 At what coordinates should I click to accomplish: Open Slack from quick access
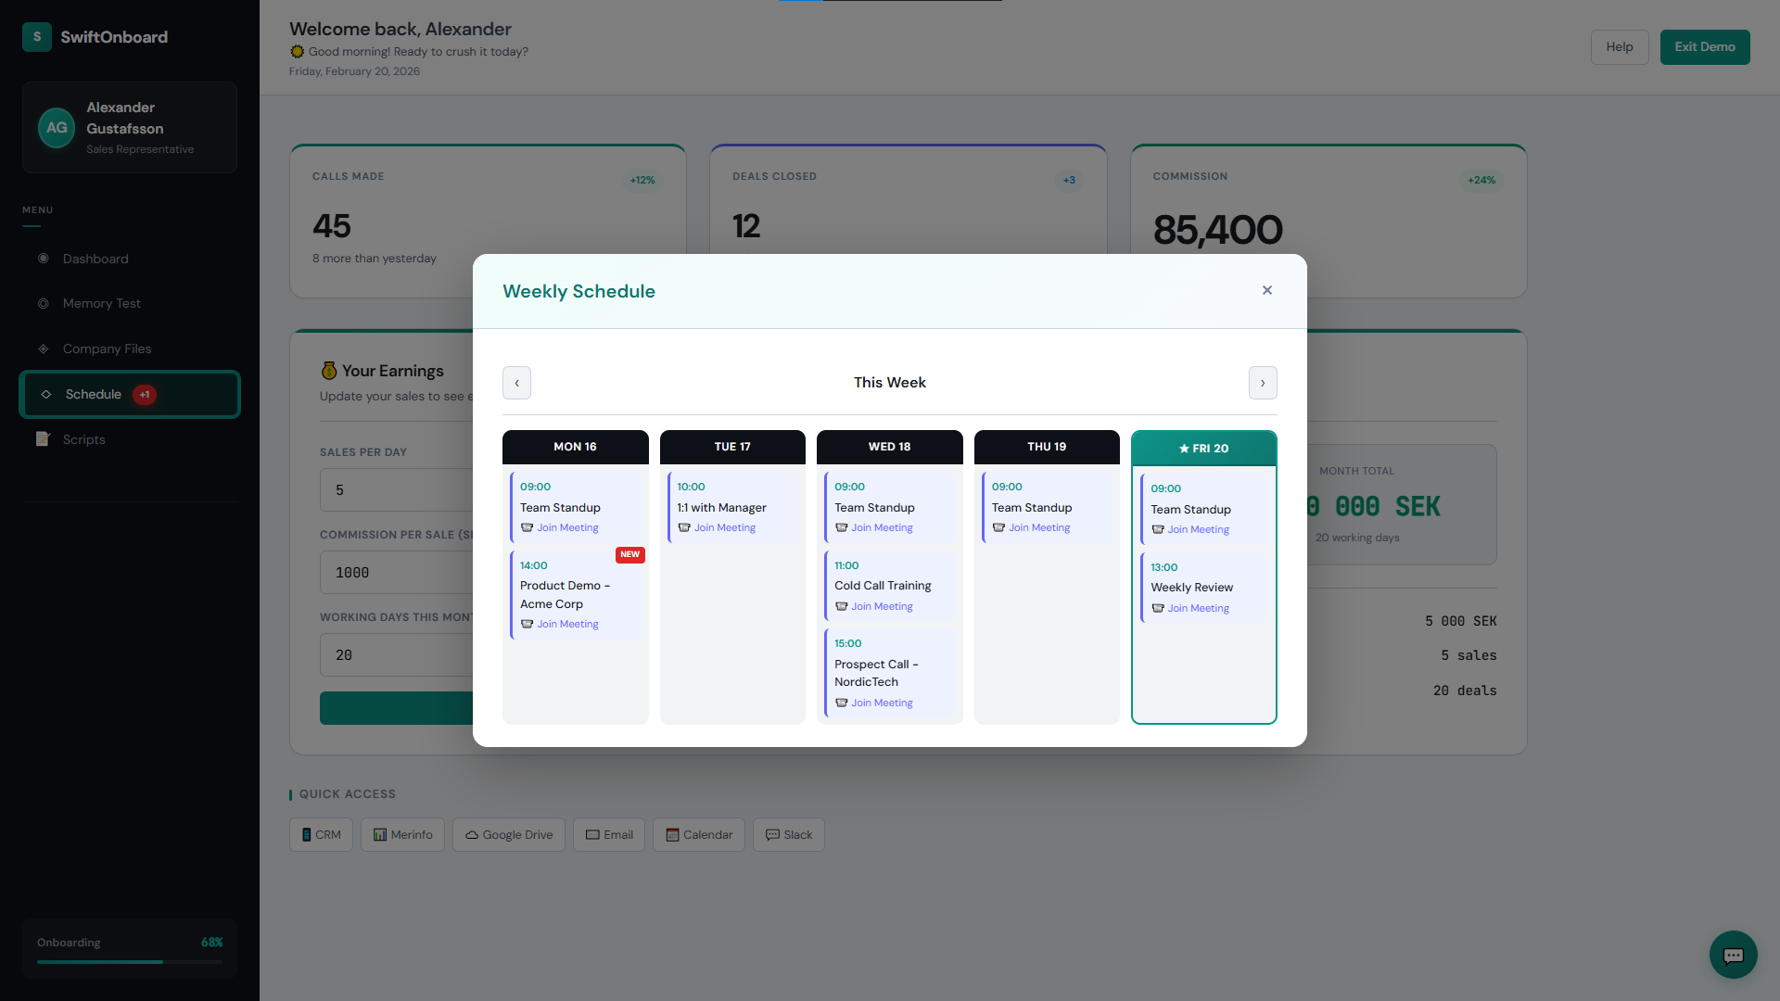[789, 835]
